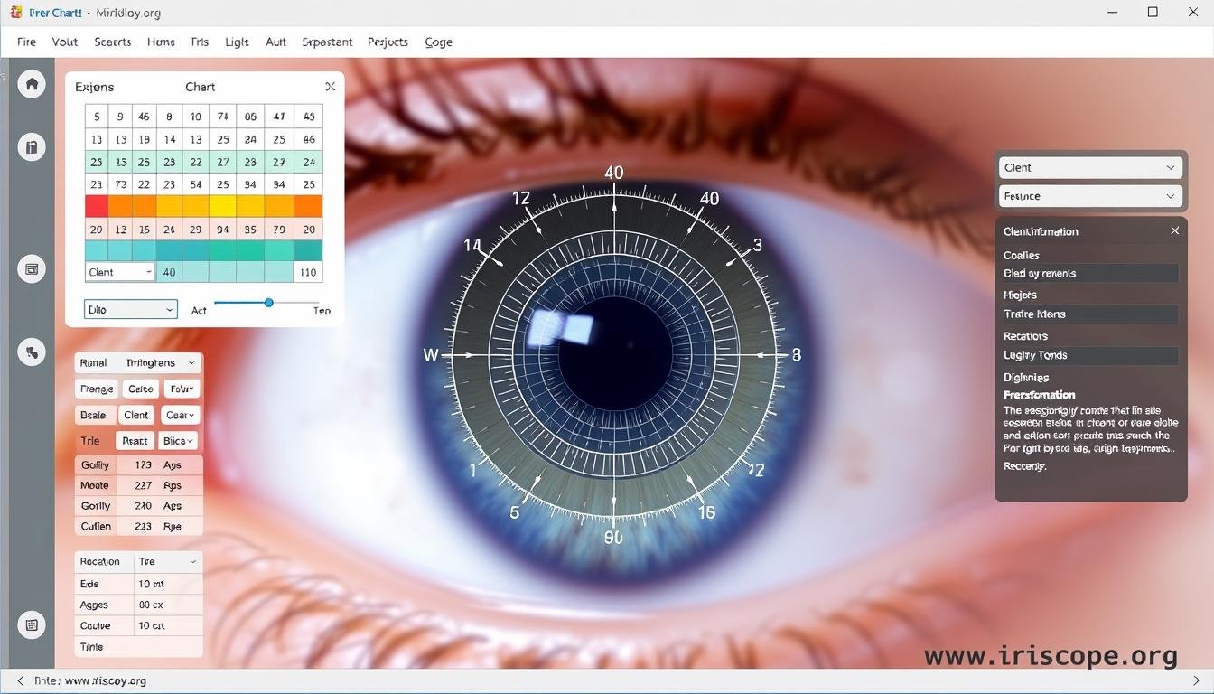The image size is (1214, 694).
Task: Open the chart panel icon in sidebar
Action: pos(31,268)
